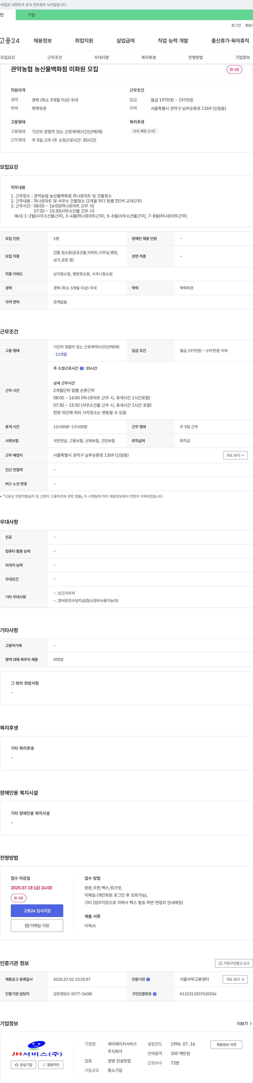The width and height of the screenshot is (253, 1083).
Task: Open 더보기 in 기업정보 section
Action: pyautogui.click(x=244, y=1023)
